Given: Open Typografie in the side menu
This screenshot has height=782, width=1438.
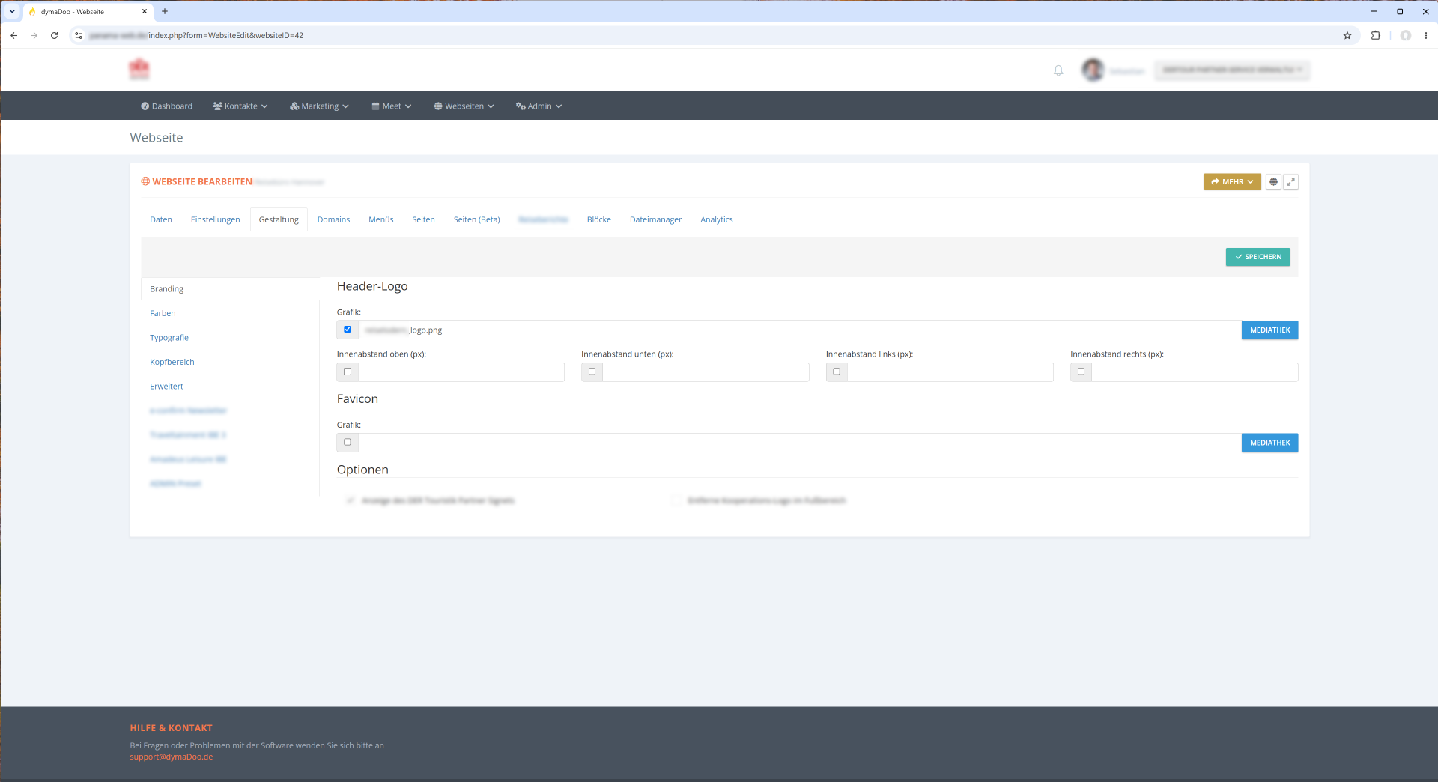Looking at the screenshot, I should pos(169,338).
